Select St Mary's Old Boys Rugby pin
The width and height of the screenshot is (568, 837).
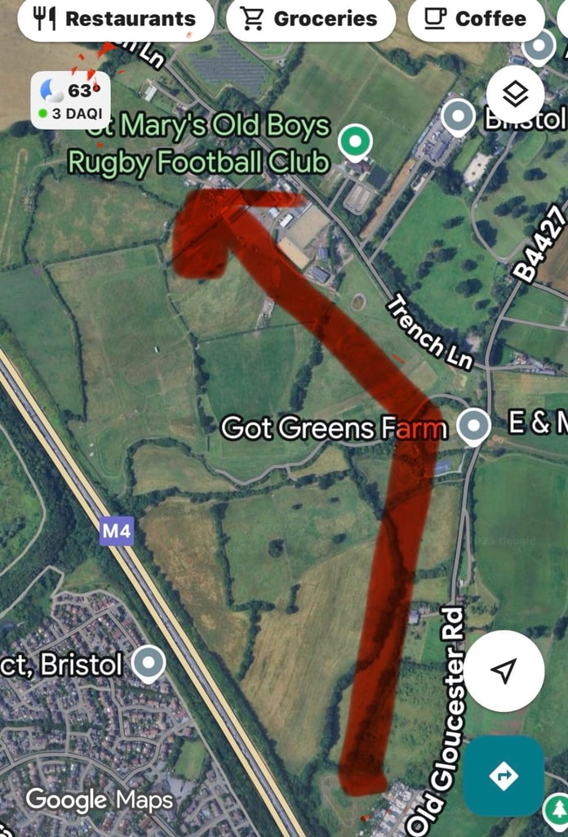coord(355,142)
